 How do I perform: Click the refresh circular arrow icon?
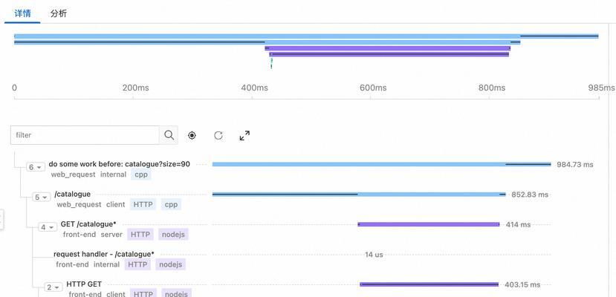tap(218, 135)
